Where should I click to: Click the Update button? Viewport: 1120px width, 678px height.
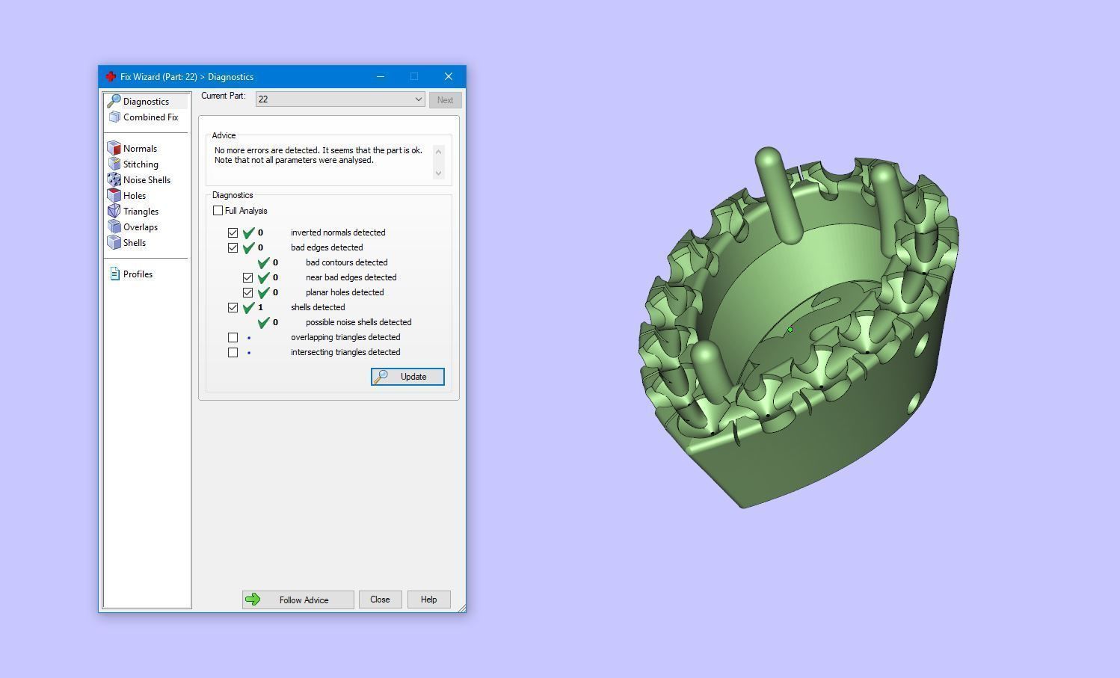click(407, 377)
